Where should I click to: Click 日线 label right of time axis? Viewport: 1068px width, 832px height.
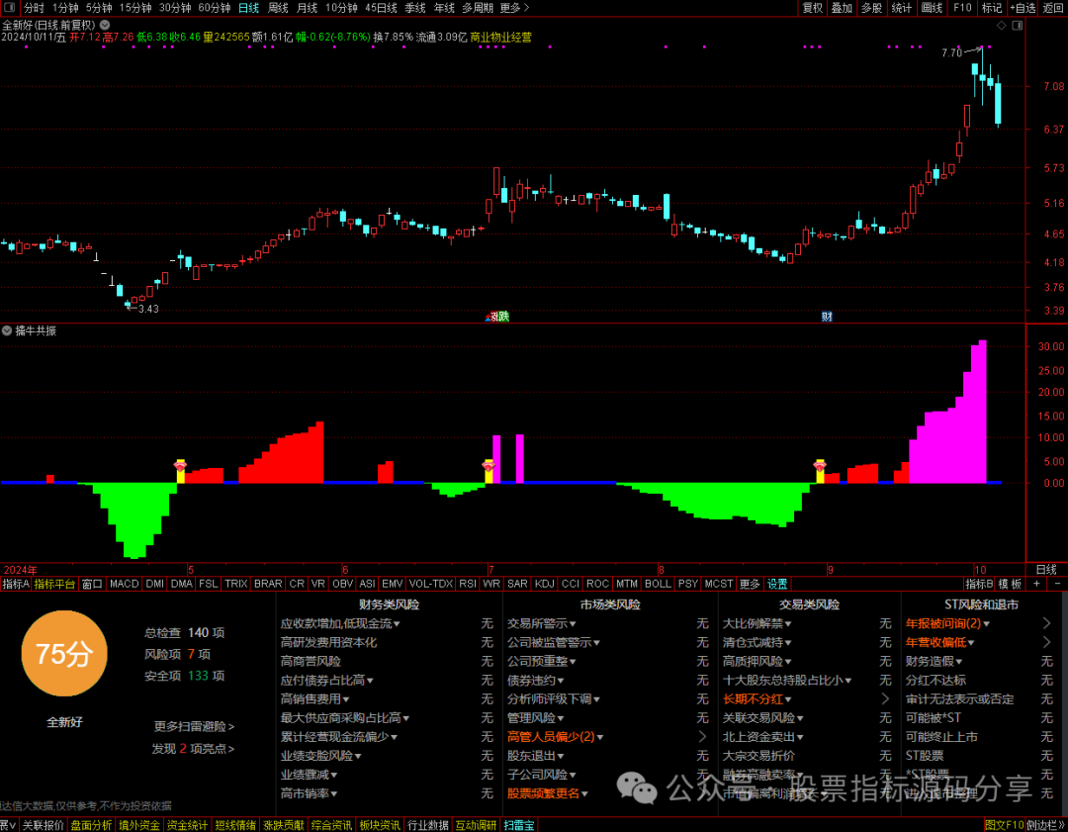pos(1046,570)
